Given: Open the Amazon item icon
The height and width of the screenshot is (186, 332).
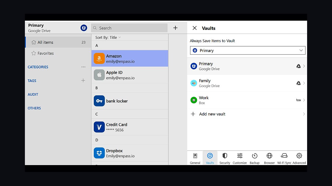Looking at the screenshot, I should click(99, 58).
